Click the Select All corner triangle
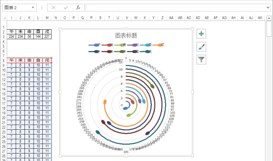Image resolution: width=273 pixels, height=161 pixels. [x=4, y=18]
